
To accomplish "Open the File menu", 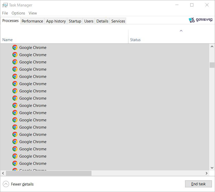I will point(5,13).
